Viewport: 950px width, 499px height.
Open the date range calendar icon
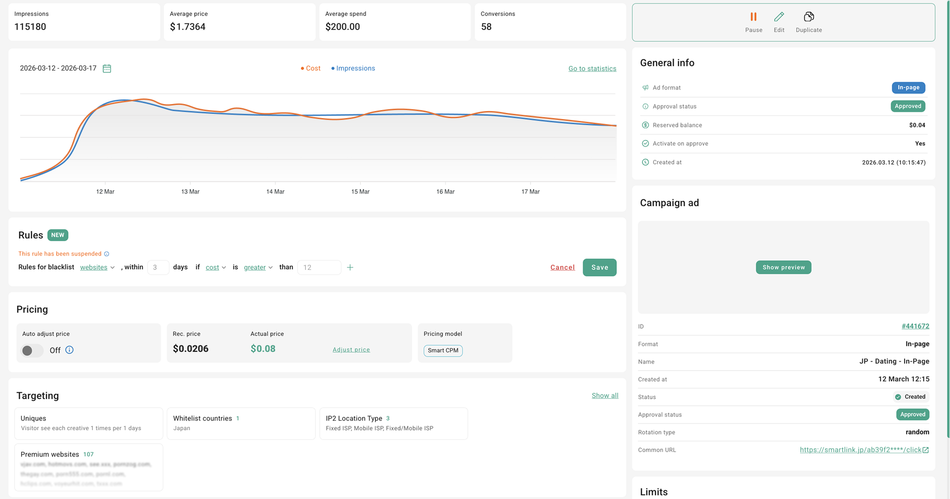point(107,68)
